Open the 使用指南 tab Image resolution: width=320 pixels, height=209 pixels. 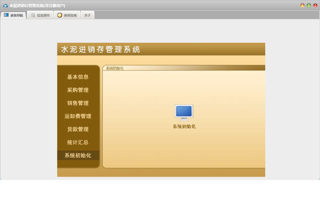[67, 15]
